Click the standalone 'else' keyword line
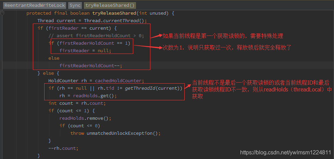Viewport: 334px width, 159px height. point(54,58)
